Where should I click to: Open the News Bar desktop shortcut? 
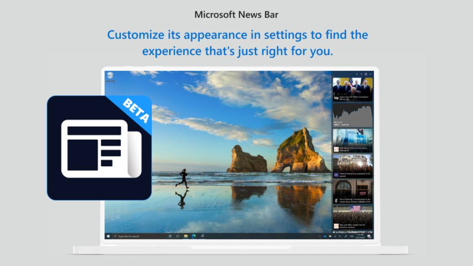click(110, 76)
